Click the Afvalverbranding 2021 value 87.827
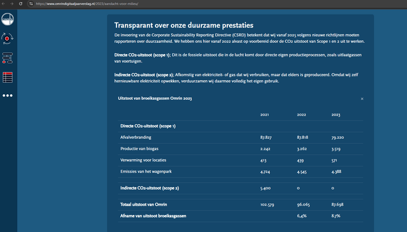Image resolution: width=407 pixels, height=232 pixels. (266, 137)
